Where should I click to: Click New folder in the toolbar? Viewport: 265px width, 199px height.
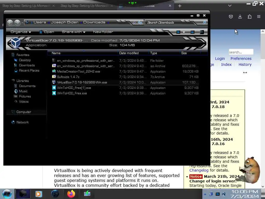pyautogui.click(x=103, y=32)
